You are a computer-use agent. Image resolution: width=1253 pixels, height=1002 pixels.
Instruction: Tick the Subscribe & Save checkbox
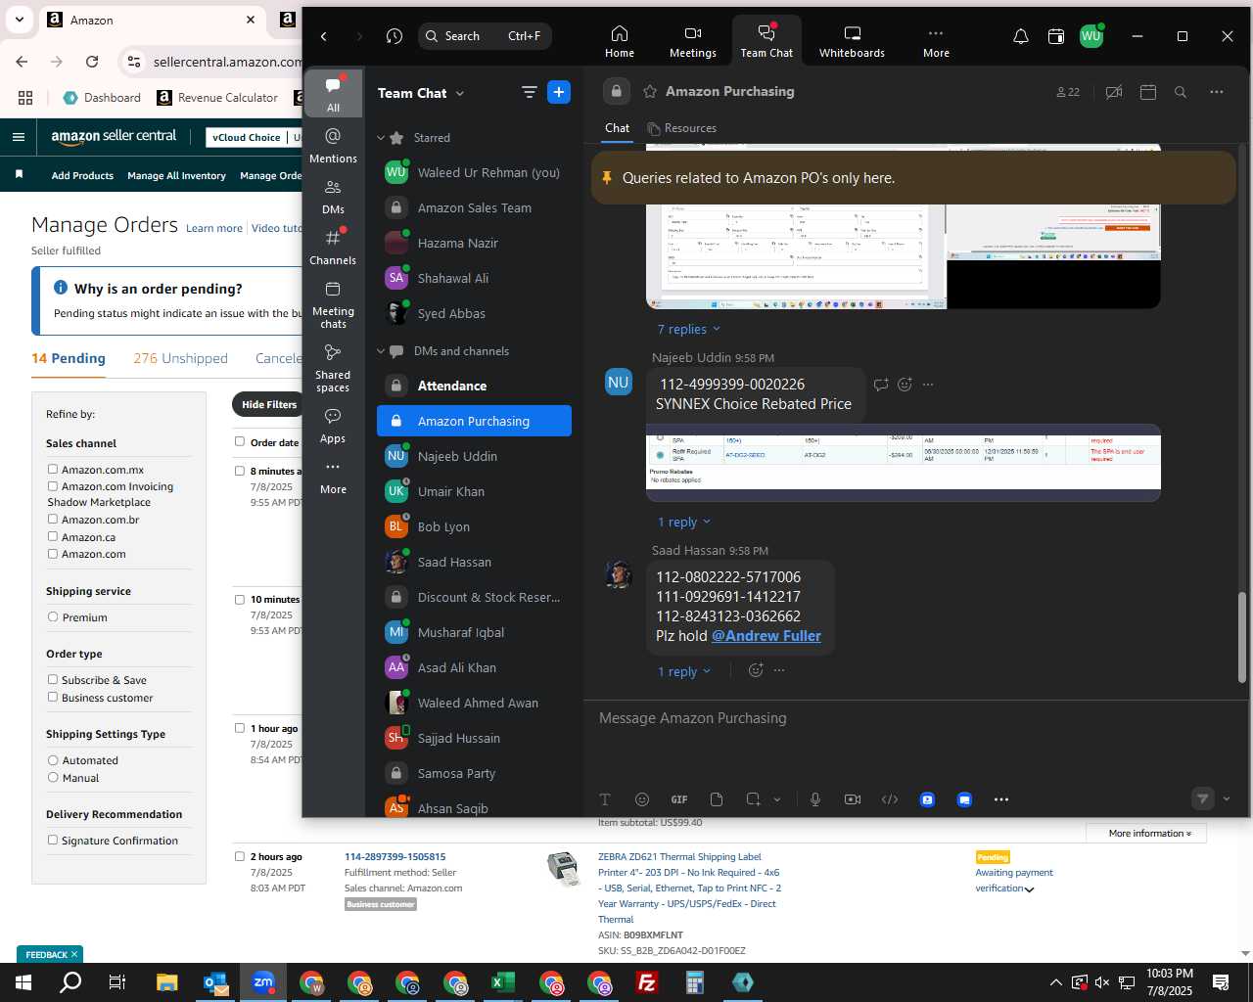(53, 680)
